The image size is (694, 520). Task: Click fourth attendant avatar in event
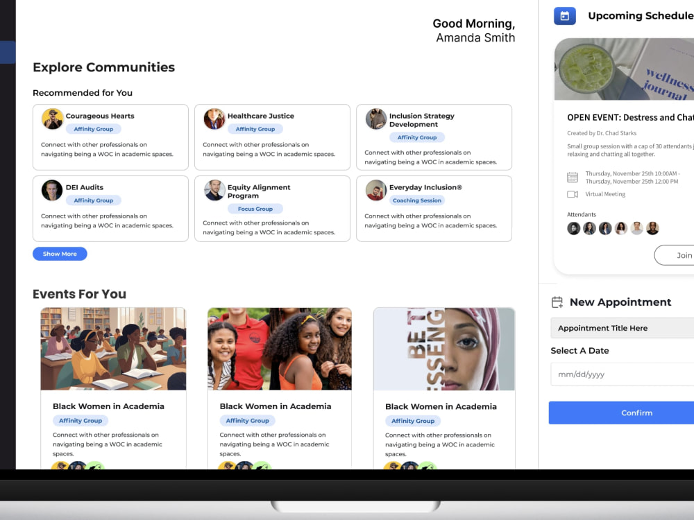(x=621, y=228)
